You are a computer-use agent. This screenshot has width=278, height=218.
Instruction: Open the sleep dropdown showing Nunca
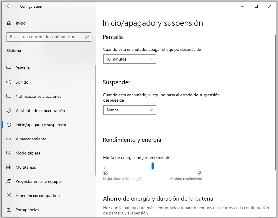click(x=130, y=110)
